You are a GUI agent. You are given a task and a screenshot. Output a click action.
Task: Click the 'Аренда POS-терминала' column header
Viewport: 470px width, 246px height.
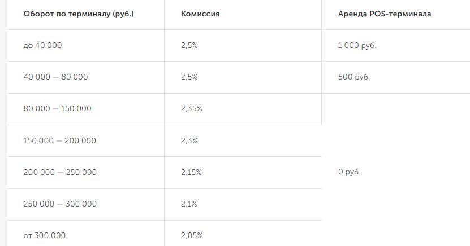(384, 14)
